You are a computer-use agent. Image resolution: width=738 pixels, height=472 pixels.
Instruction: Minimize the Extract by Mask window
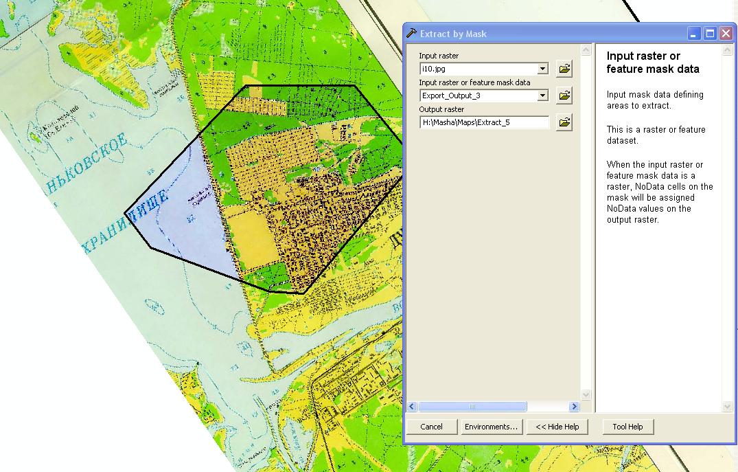694,34
